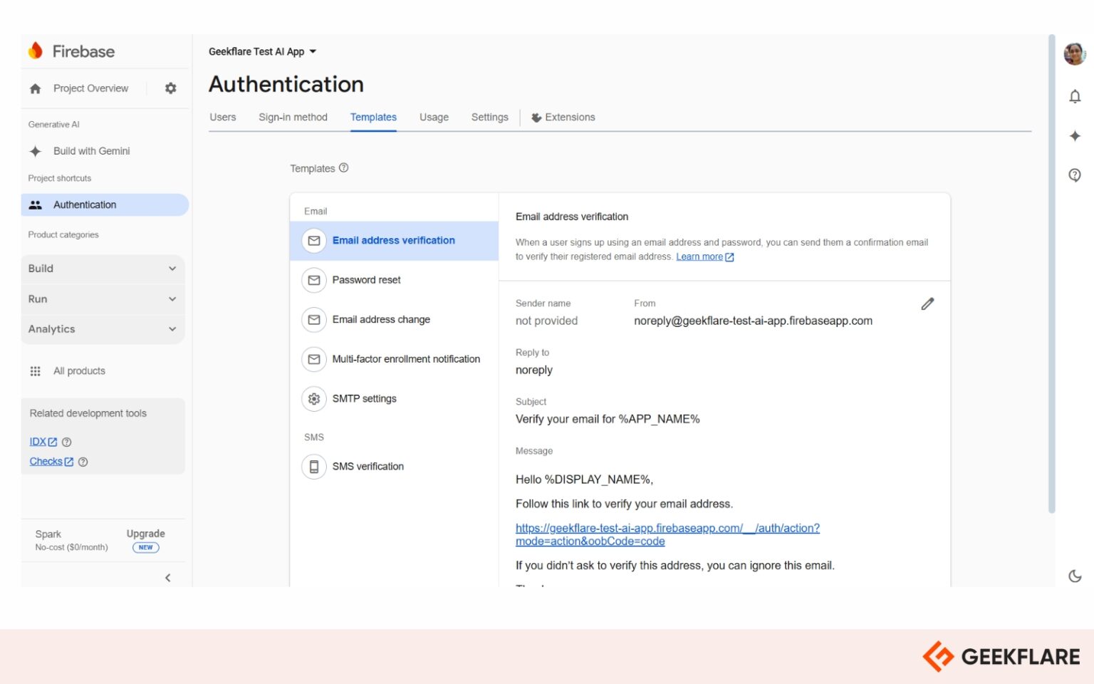Click the help icon beside Templates heading
The image size is (1094, 684).
(x=343, y=168)
